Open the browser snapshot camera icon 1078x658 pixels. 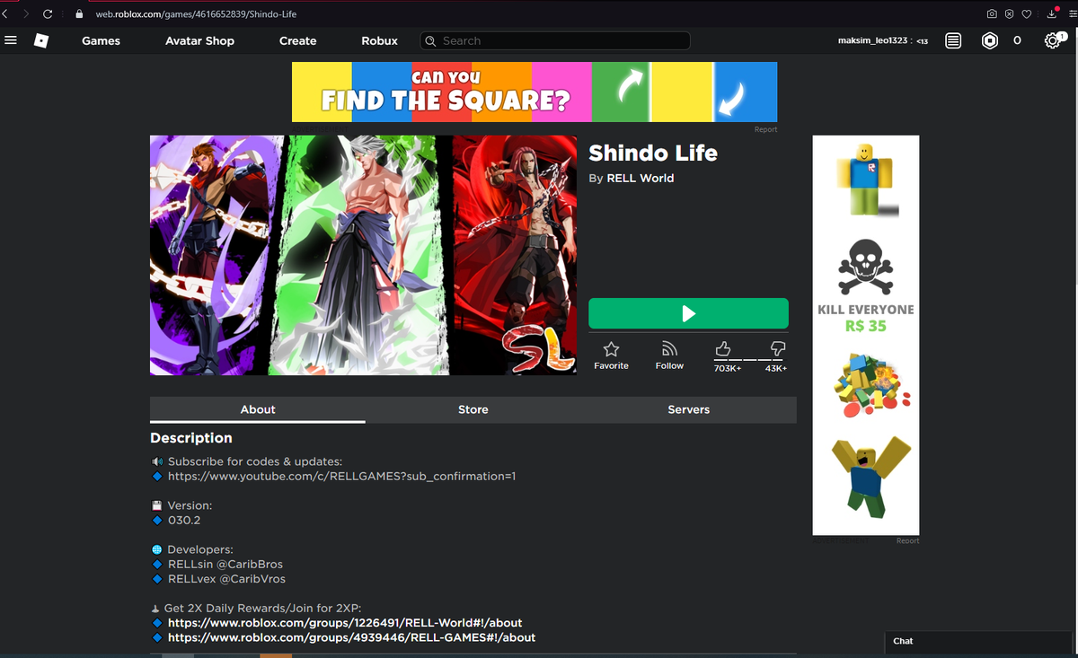pyautogui.click(x=992, y=13)
